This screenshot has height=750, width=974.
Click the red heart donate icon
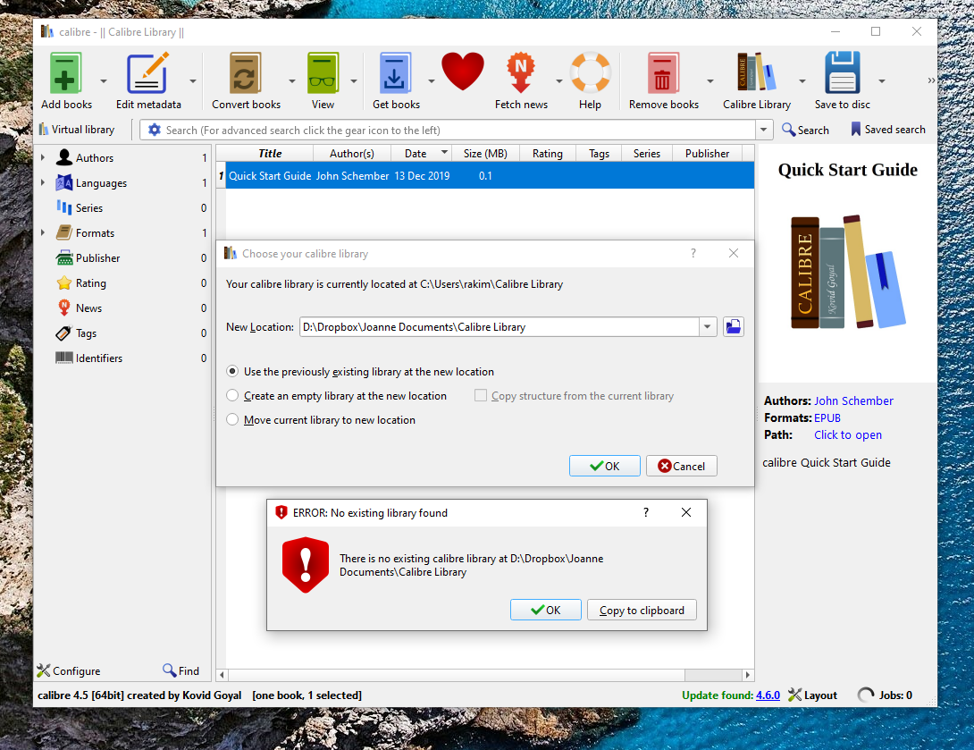tap(463, 71)
